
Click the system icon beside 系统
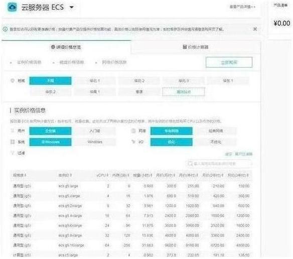coord(13,142)
